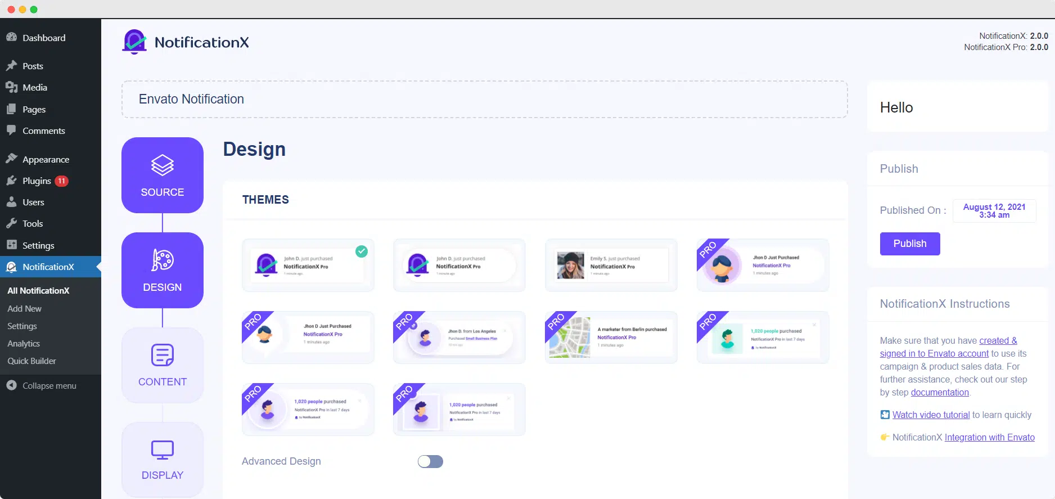Go to the Content step icon

[163, 355]
